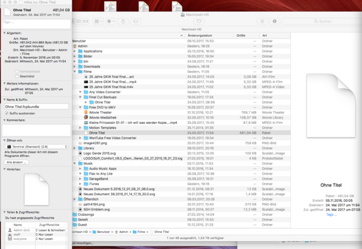Click the Kommentare text box
The image size is (362, 249).
point(36,130)
